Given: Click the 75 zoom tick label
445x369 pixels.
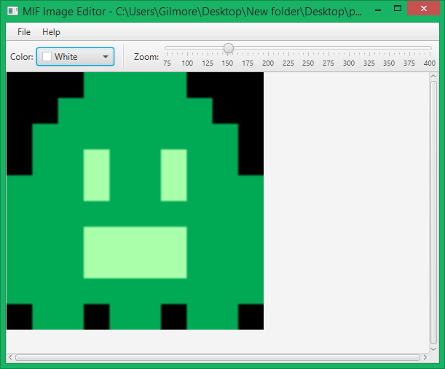Looking at the screenshot, I should (x=167, y=63).
